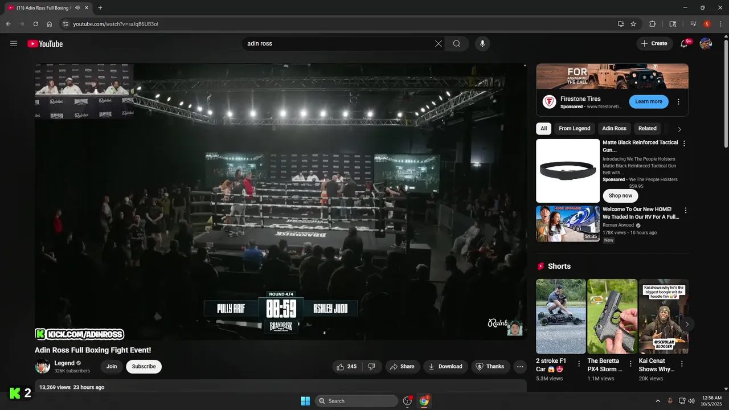Open 'The Beretta PX4 Storm' short
This screenshot has width=729, height=410.
[x=612, y=316]
